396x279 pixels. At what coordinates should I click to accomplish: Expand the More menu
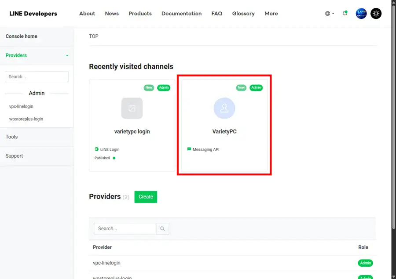click(271, 14)
